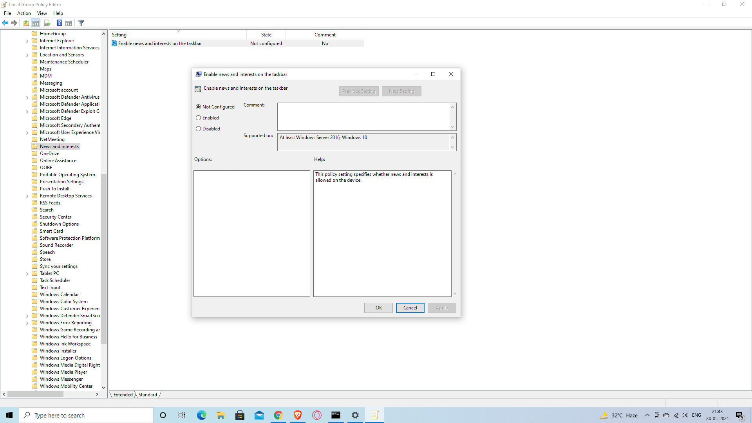Open Help using the question mark toolbar icon
752x423 pixels.
pos(59,23)
